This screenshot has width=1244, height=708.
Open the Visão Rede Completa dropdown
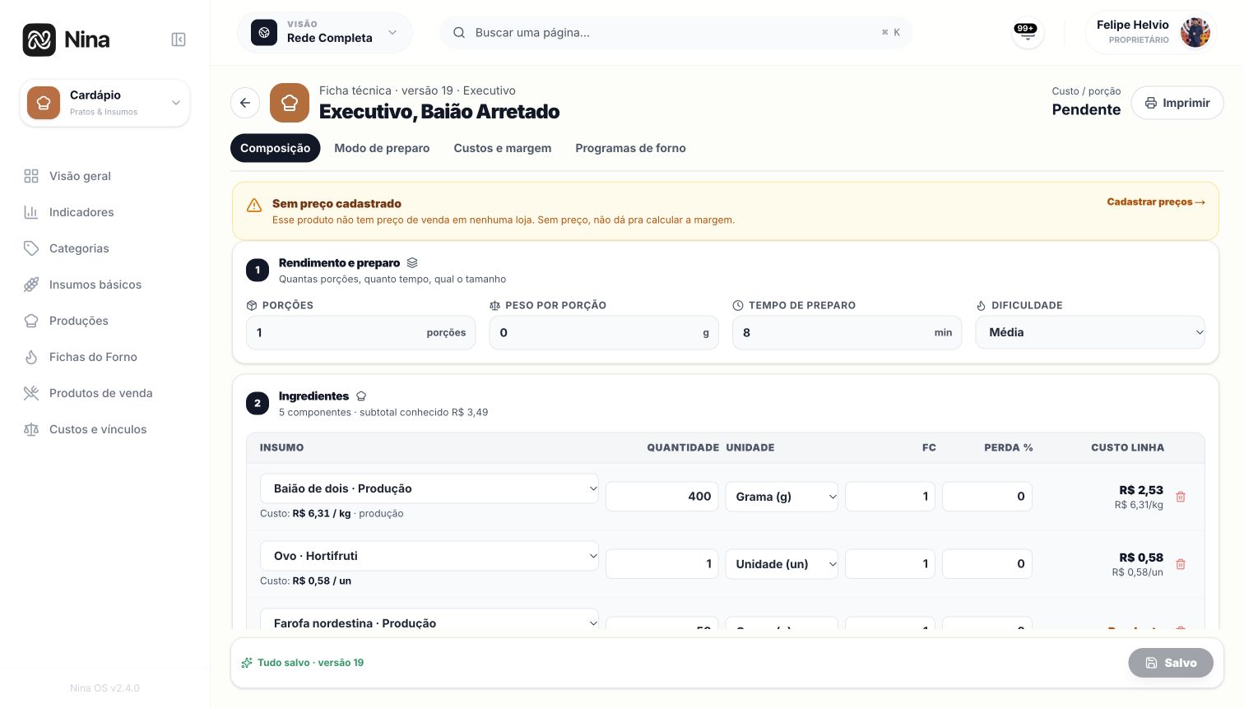[325, 32]
